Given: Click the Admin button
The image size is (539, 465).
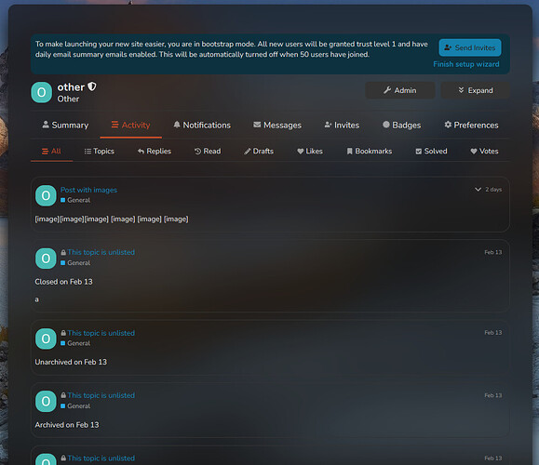Looking at the screenshot, I should 400,90.
